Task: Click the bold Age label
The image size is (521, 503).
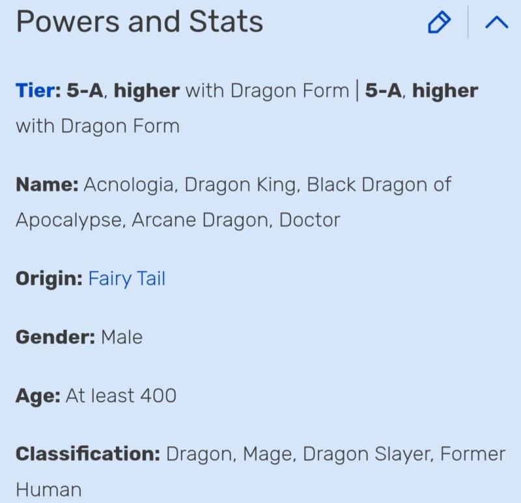Action: point(38,395)
